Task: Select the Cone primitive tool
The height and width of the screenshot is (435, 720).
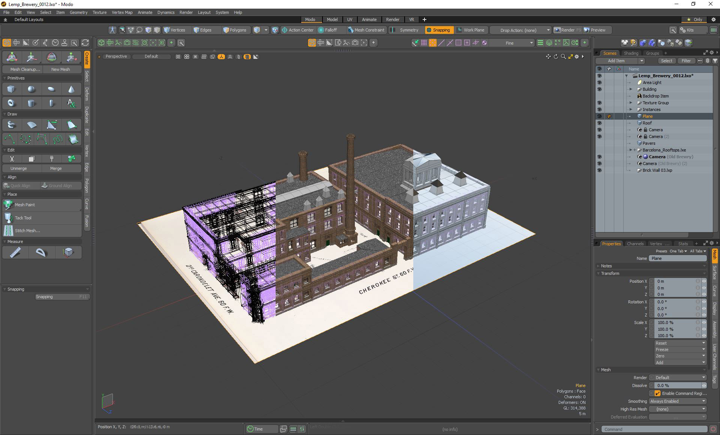Action: [x=71, y=89]
